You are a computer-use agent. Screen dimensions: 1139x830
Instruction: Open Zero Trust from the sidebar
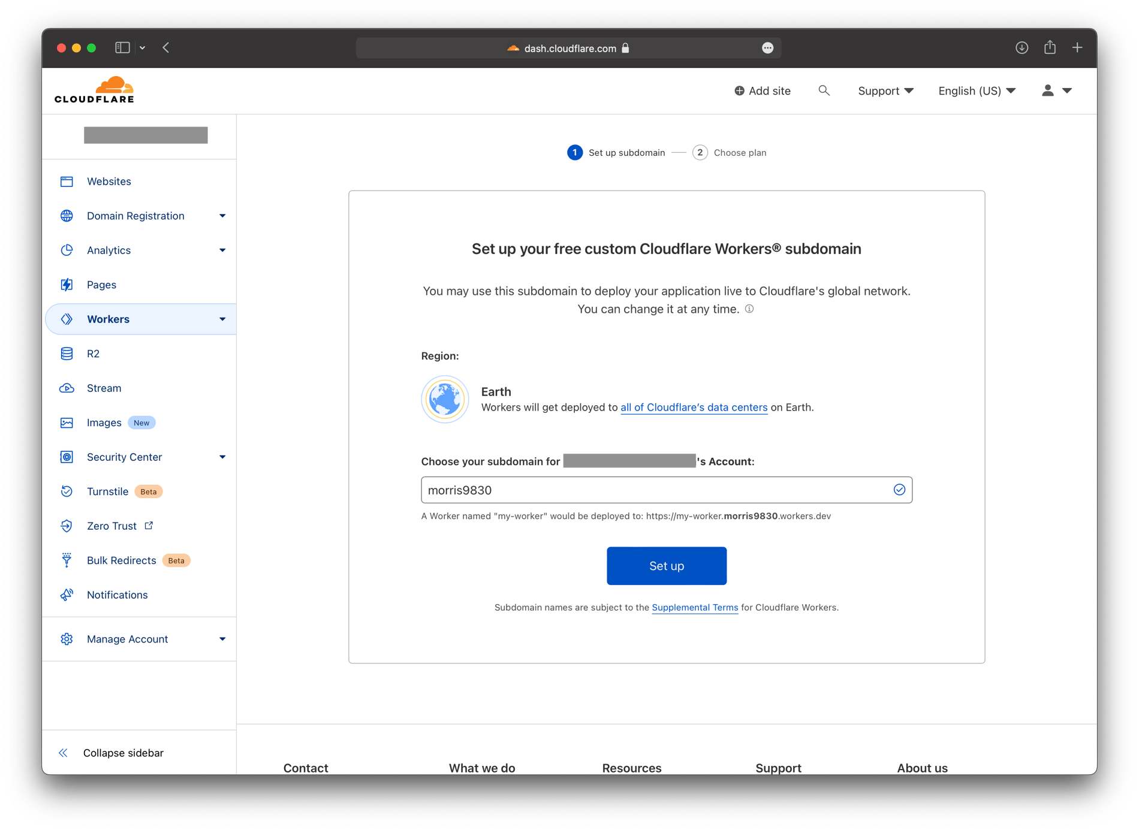click(x=111, y=526)
